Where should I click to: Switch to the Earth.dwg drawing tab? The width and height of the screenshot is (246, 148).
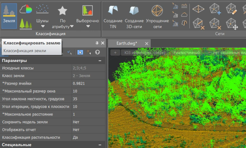[127, 43]
